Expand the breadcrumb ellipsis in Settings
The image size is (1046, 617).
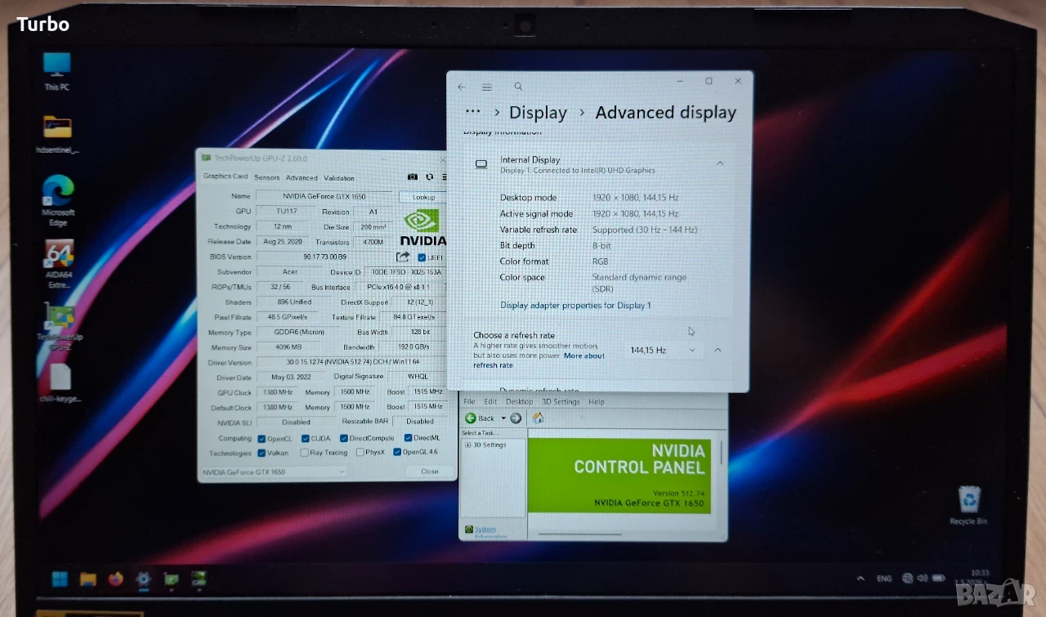pyautogui.click(x=472, y=112)
